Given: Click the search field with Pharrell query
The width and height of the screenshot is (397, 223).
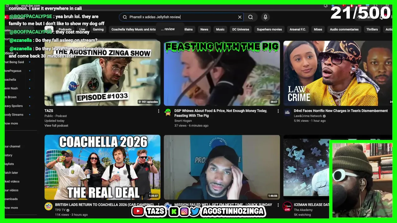Looking at the screenshot, I should tap(181, 17).
